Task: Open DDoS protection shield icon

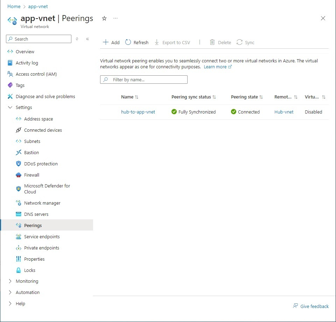Action: 19,164
